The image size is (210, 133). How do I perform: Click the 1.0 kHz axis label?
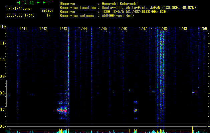(x=3, y=60)
